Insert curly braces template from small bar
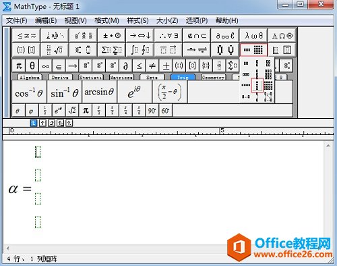This screenshot has width=337, height=266. (x=206, y=66)
